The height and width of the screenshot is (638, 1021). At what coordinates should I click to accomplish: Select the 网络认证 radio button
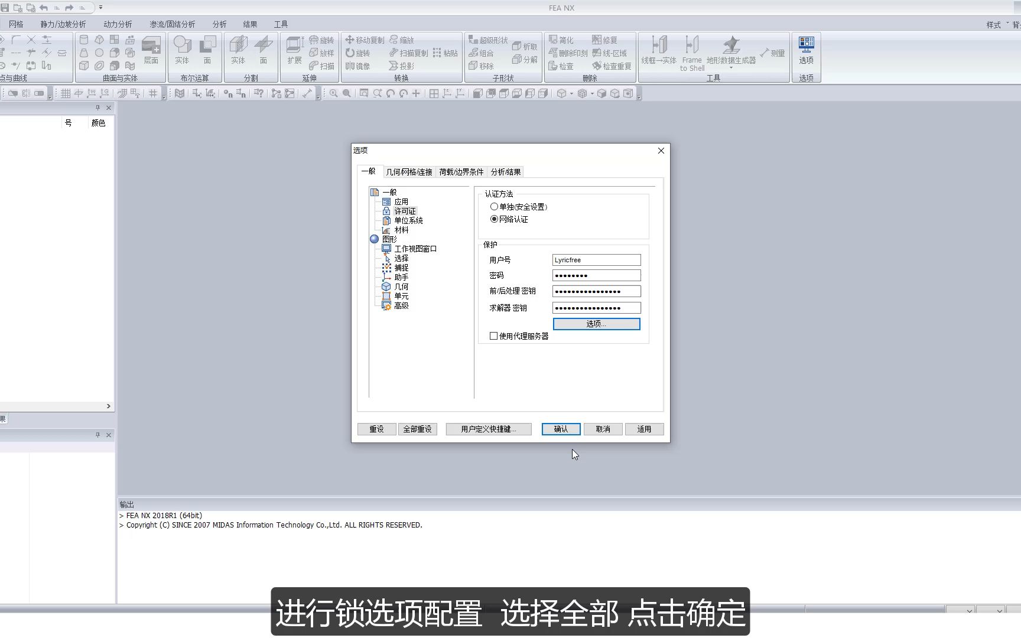pos(494,219)
